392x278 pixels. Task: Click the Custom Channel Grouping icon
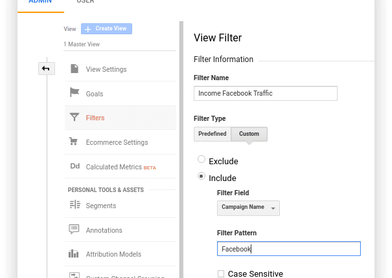click(x=75, y=275)
